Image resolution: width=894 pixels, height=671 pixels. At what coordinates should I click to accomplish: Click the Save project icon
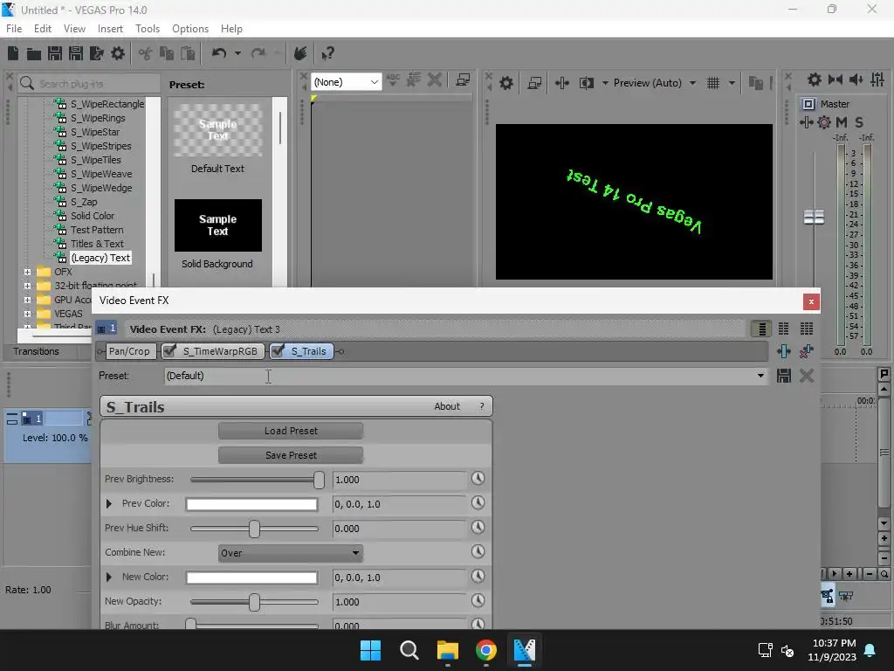[x=55, y=53]
